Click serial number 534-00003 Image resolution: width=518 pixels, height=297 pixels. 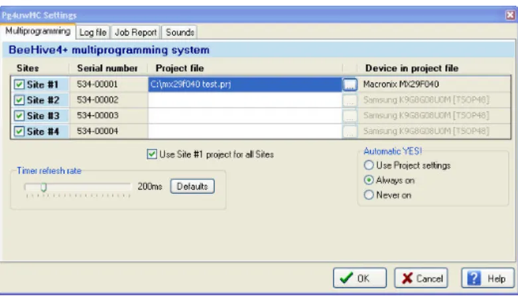[x=97, y=115]
